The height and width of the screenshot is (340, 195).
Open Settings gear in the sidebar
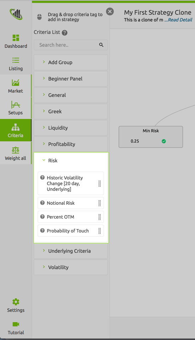click(x=16, y=302)
